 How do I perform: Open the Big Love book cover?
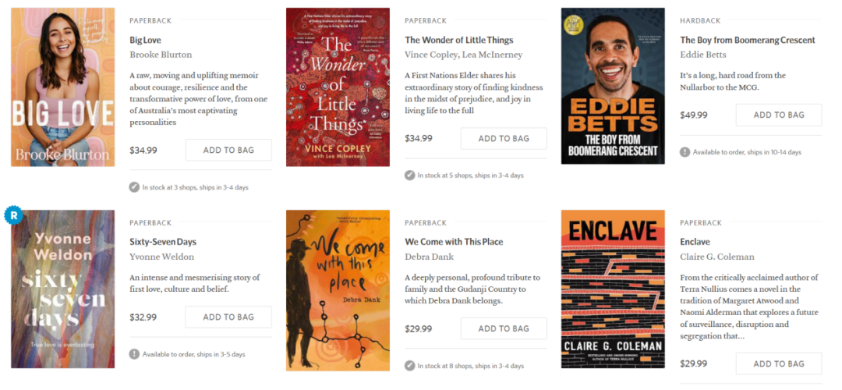click(63, 87)
